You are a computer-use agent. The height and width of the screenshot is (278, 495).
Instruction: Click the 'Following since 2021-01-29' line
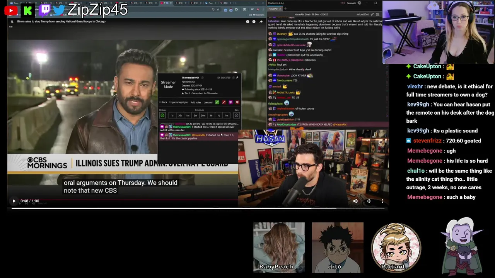click(x=197, y=89)
